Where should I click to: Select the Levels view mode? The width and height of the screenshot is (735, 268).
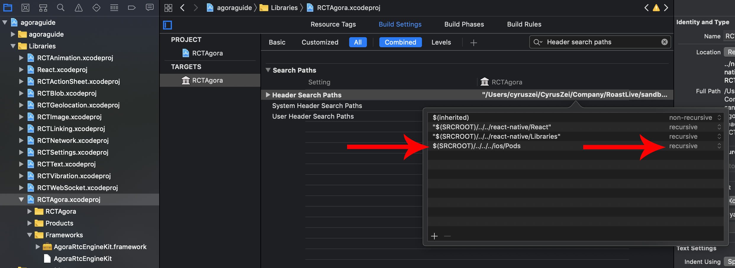[441, 42]
